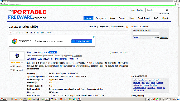Expand the 'Display 5 entries' dropdown
180x101 pixels.
(x=118, y=27)
